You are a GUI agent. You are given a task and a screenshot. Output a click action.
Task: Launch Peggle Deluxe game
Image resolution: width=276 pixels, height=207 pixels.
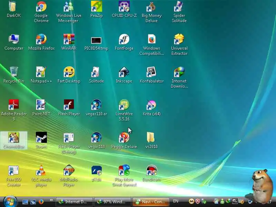point(124,137)
